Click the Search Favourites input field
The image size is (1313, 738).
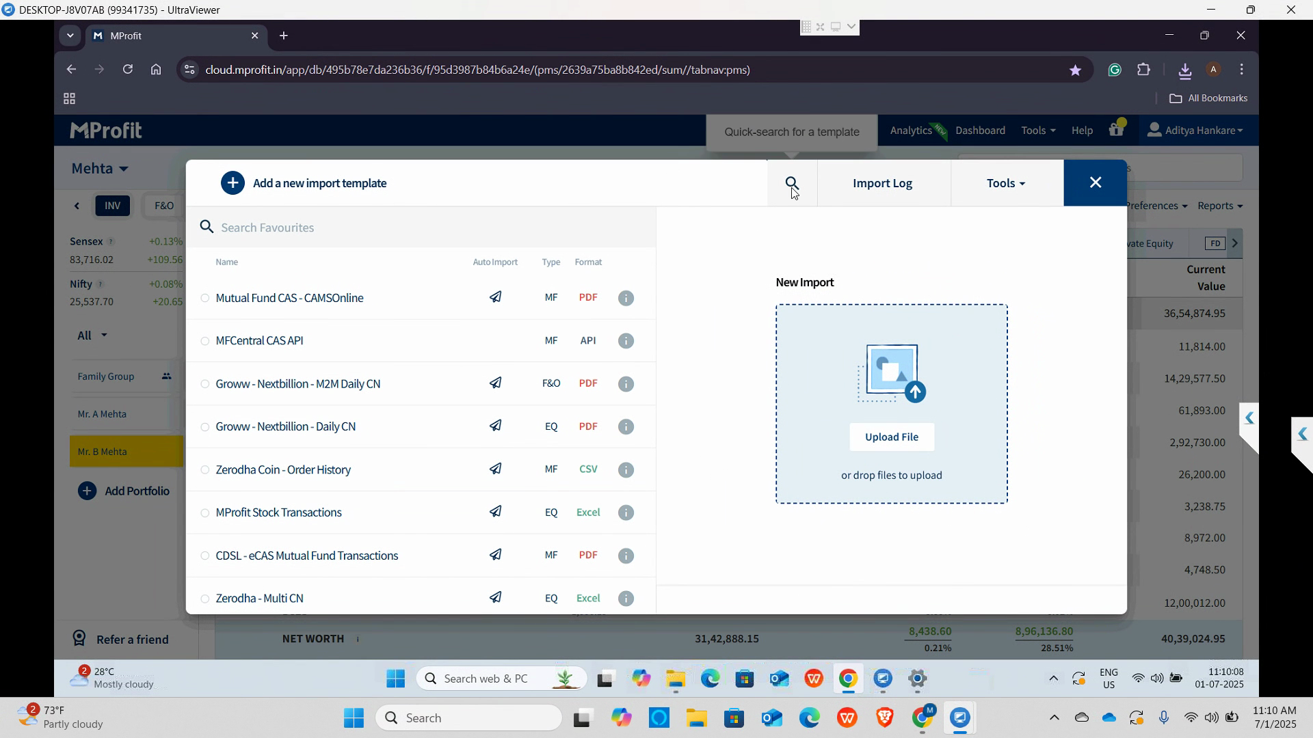421,228
